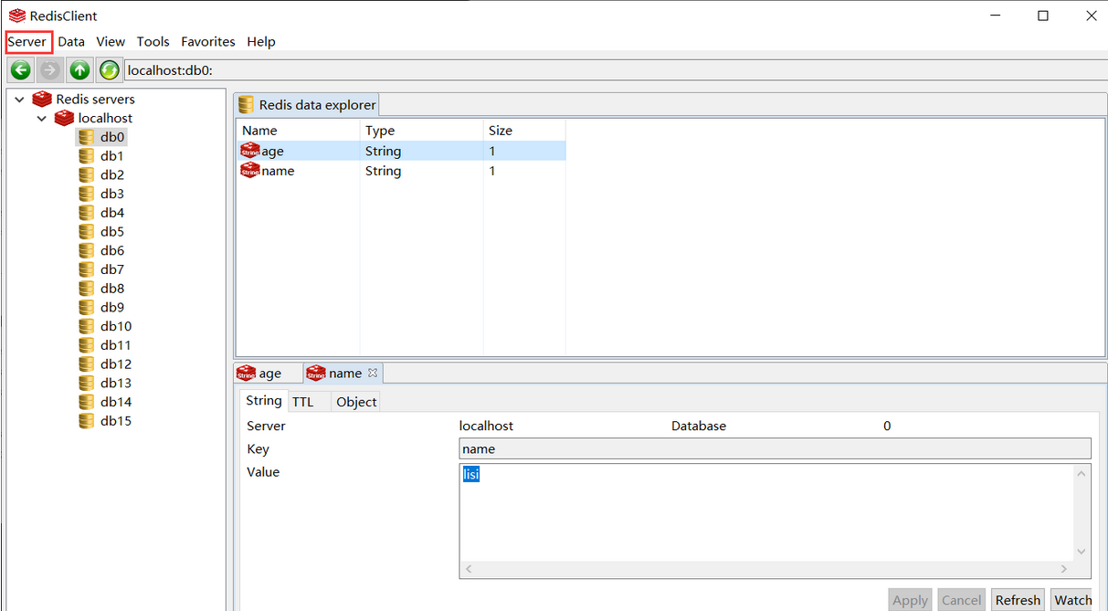
Task: Click the Redis servers root icon
Action: [x=42, y=99]
